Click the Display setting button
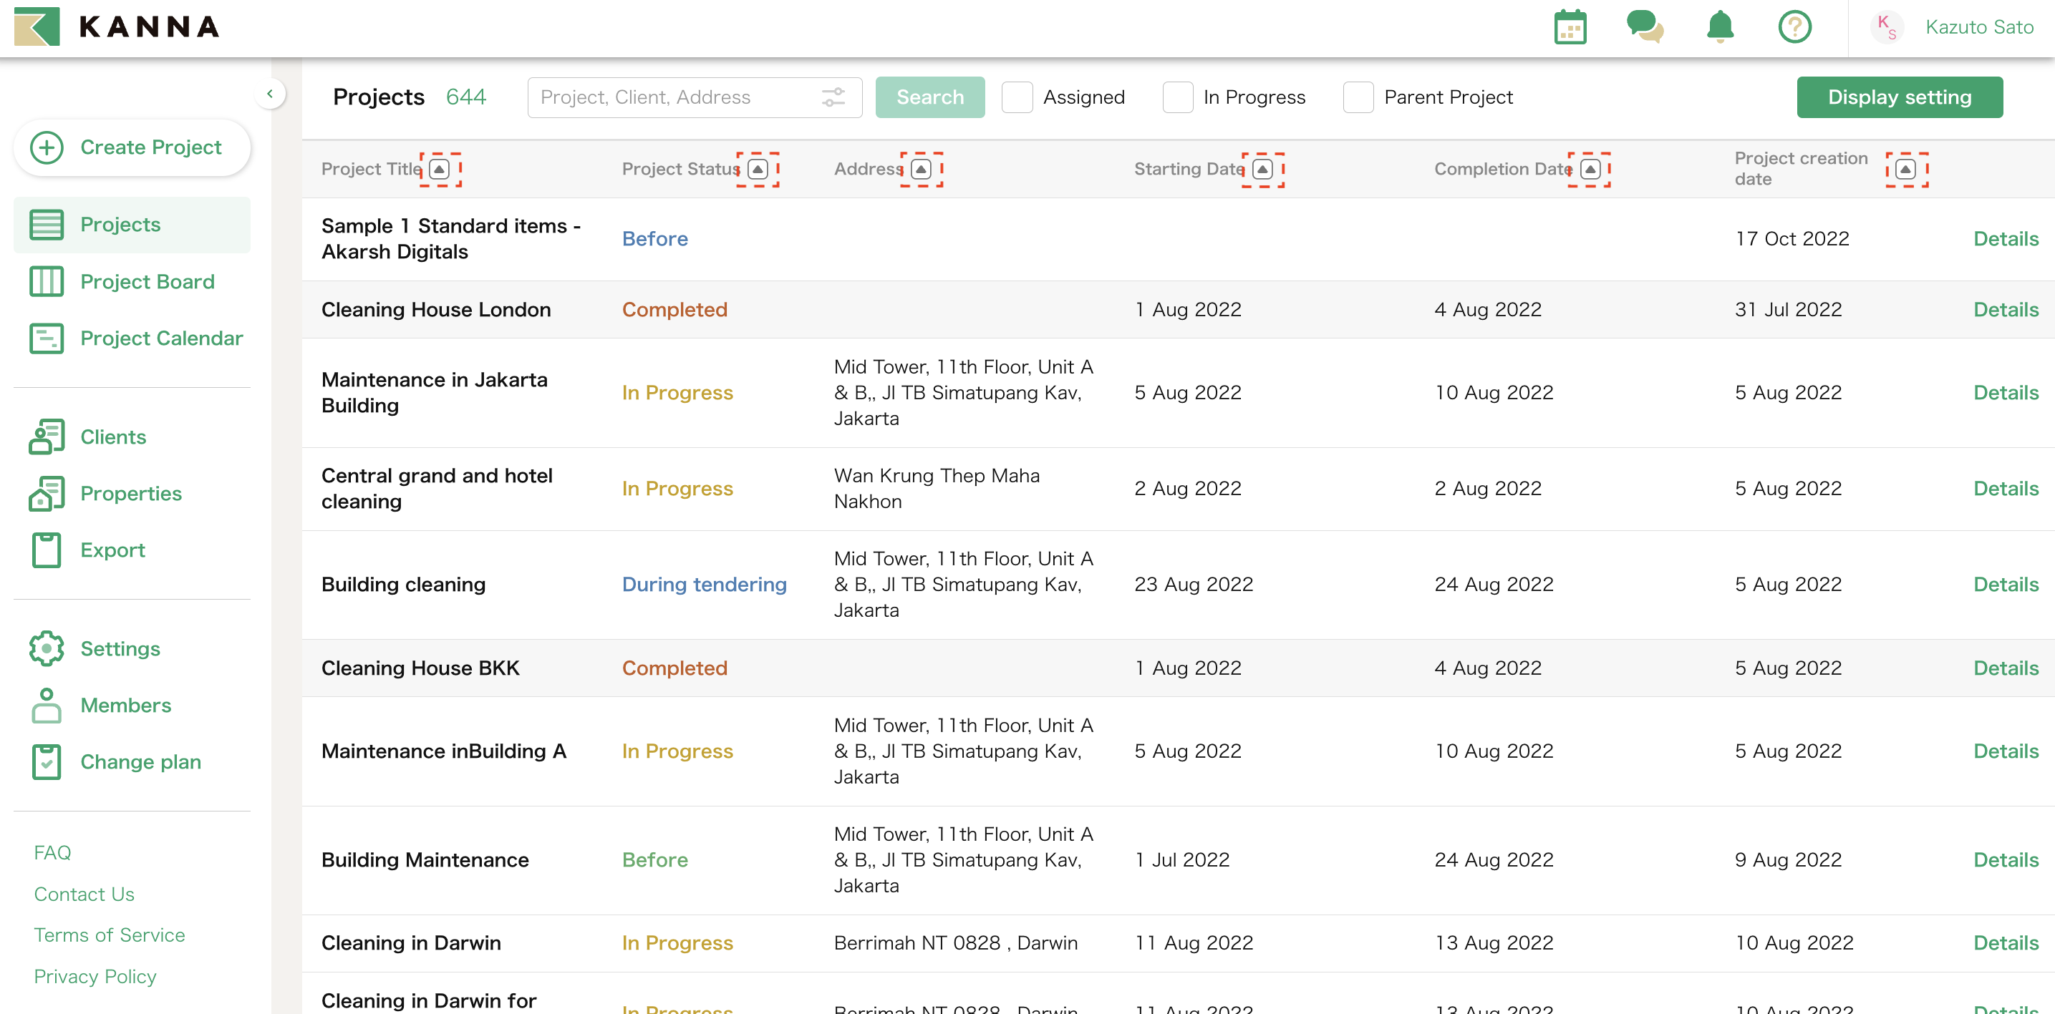This screenshot has height=1014, width=2055. click(x=1900, y=97)
